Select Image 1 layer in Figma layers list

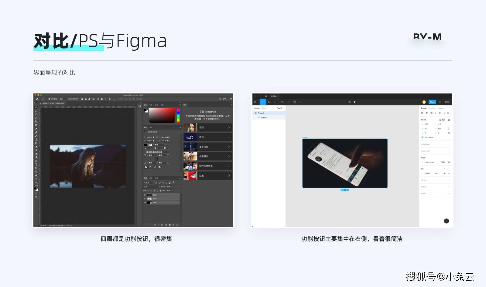(x=269, y=117)
